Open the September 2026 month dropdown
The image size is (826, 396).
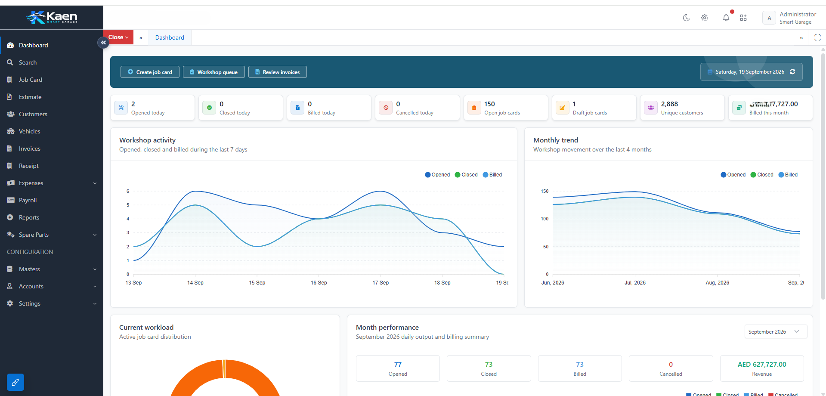(776, 331)
